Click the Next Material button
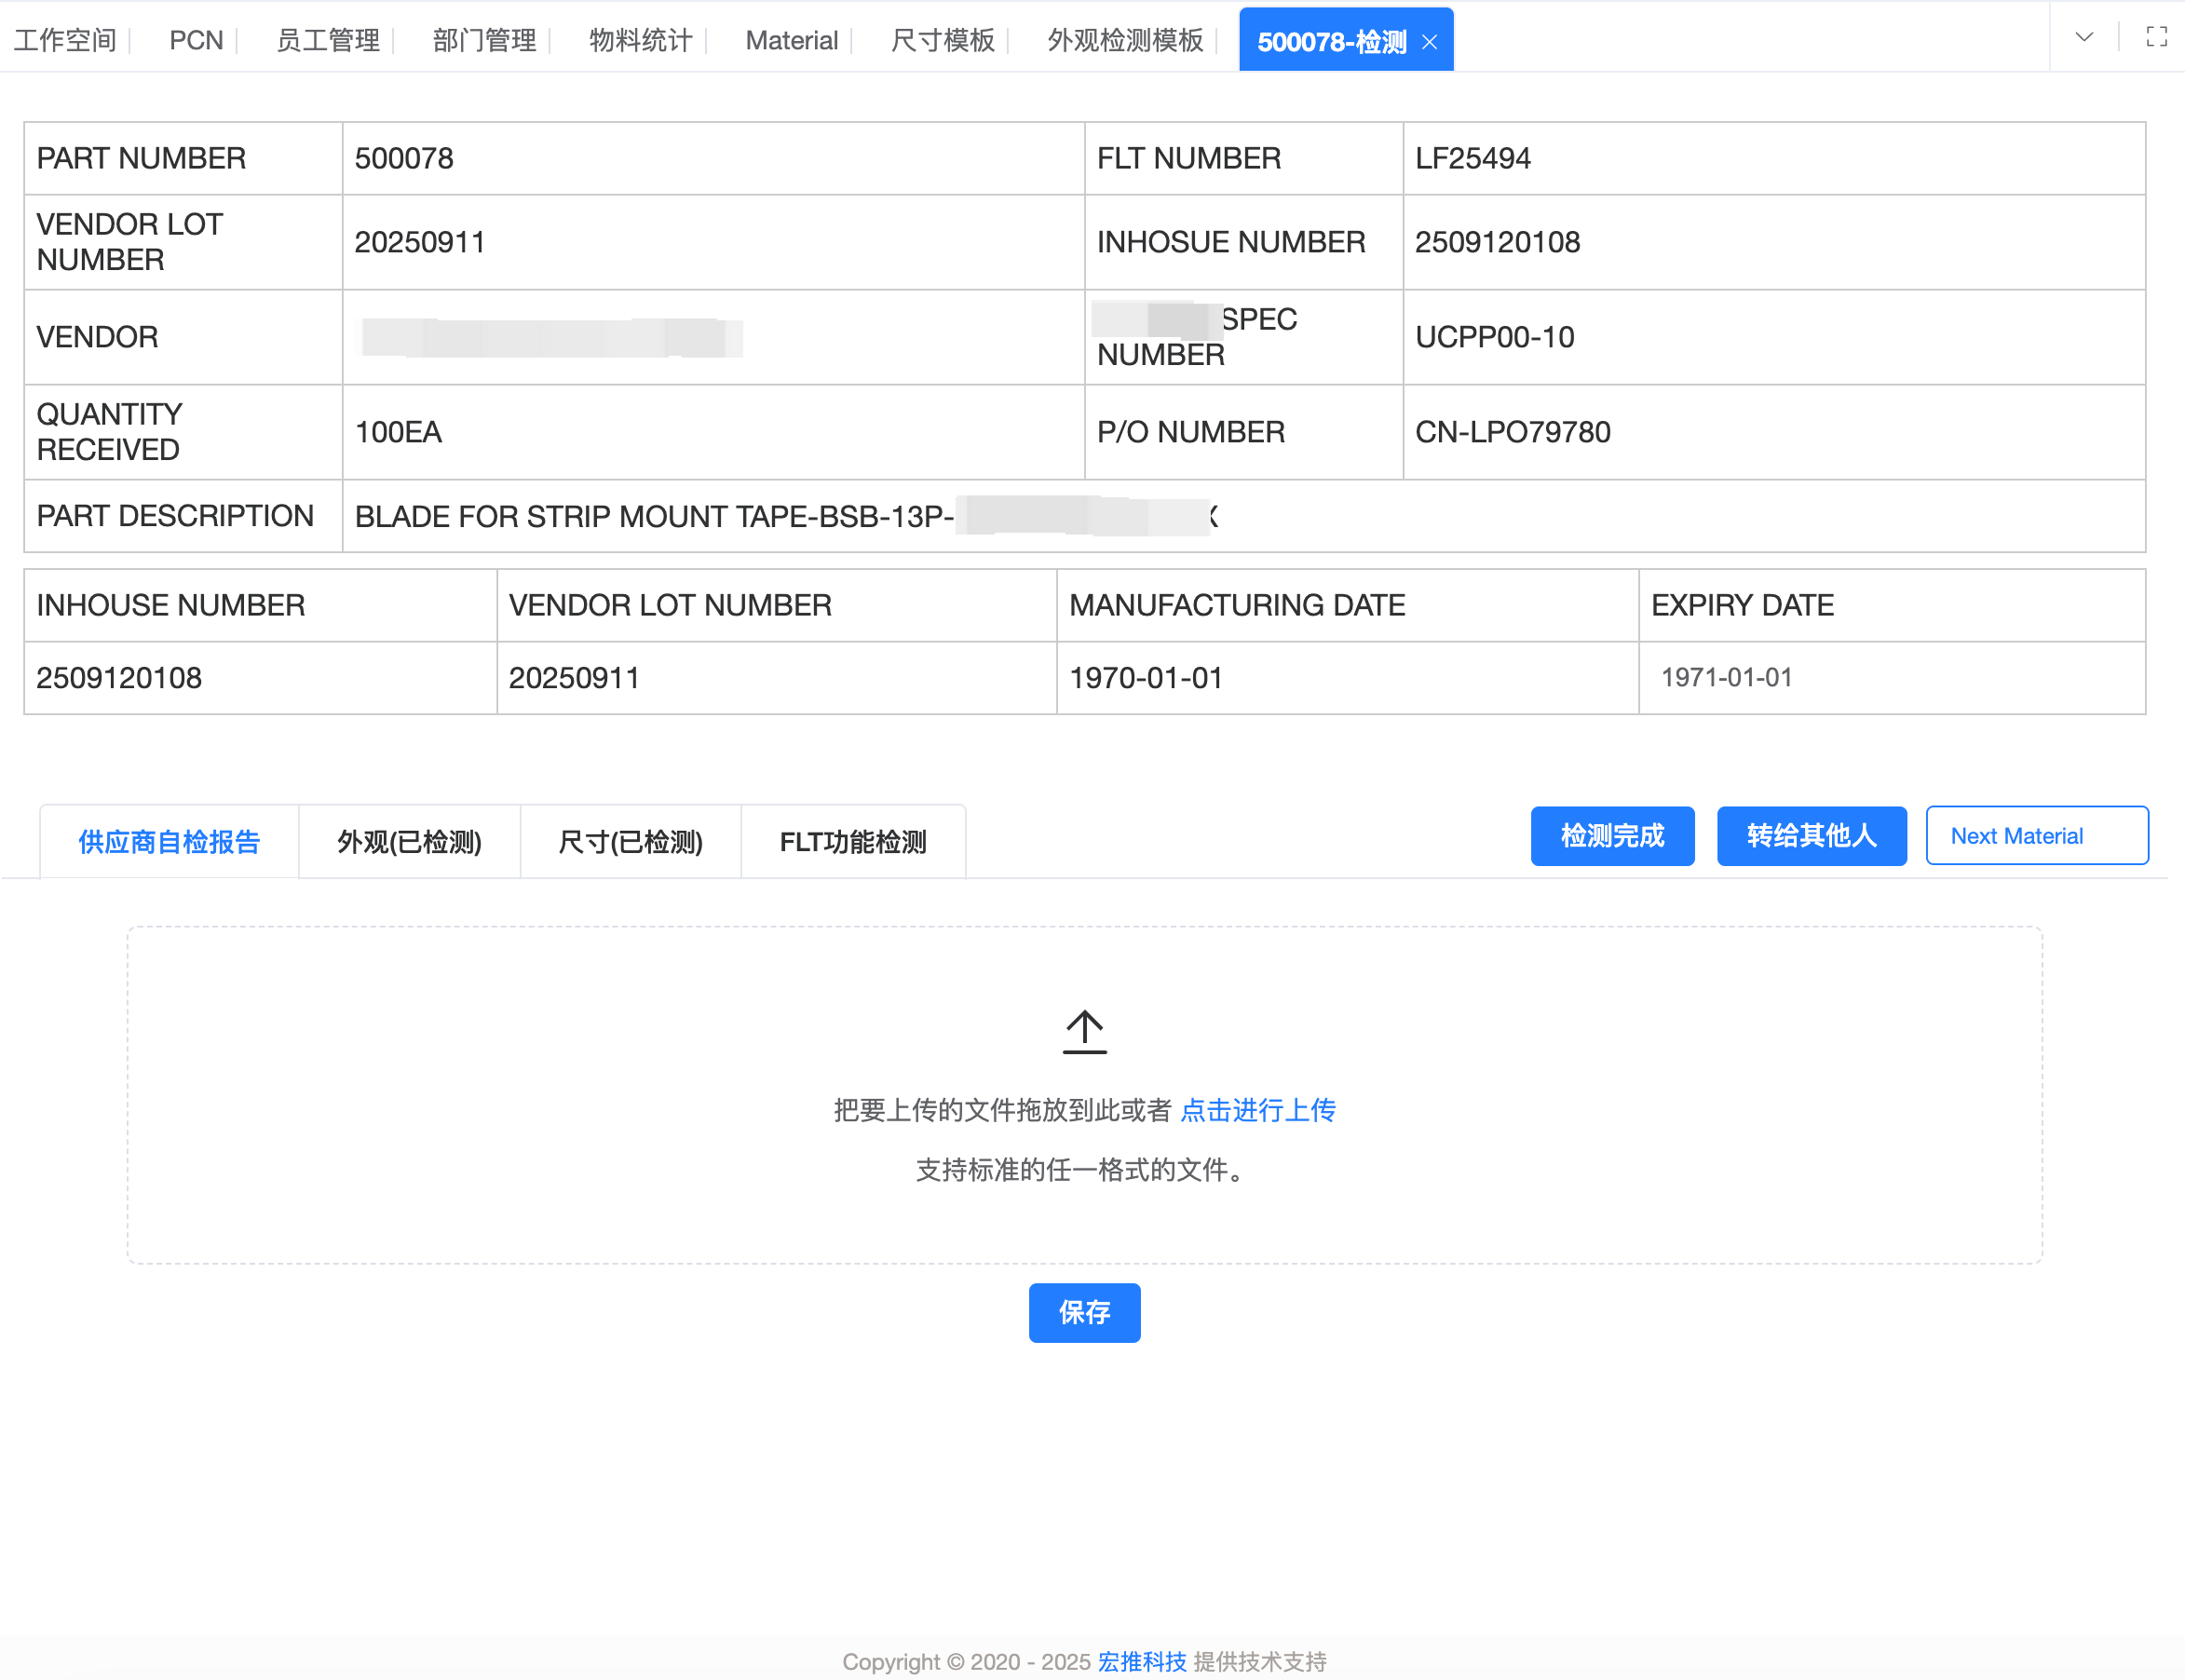 [2036, 836]
